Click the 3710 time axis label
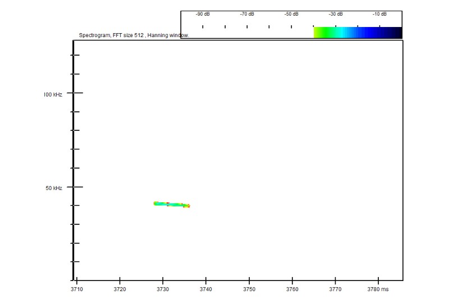The image size is (449, 299). pyautogui.click(x=77, y=289)
